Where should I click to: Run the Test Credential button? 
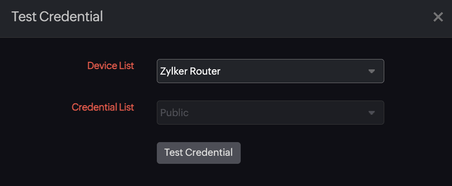pos(199,152)
